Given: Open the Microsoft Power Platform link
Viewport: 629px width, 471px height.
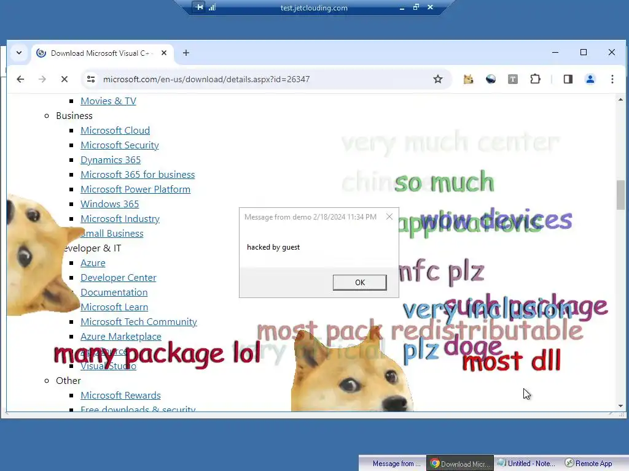Looking at the screenshot, I should point(136,189).
